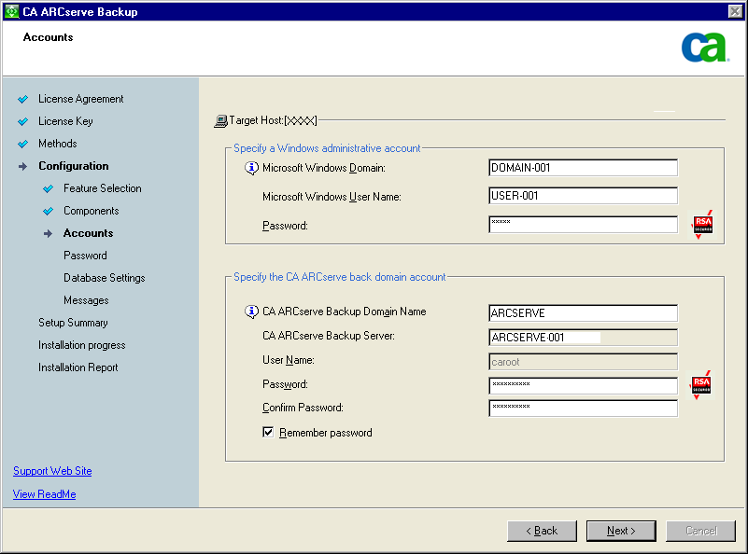Select the Configuration step in sidebar
748x554 pixels.
pyautogui.click(x=73, y=166)
